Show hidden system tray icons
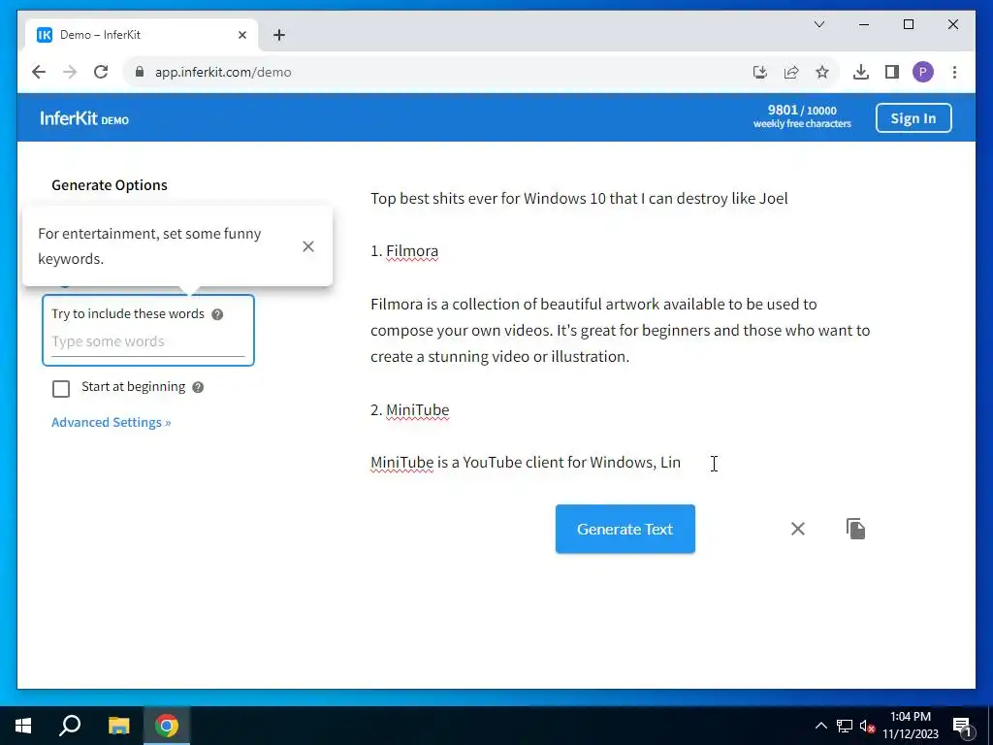 (x=820, y=726)
